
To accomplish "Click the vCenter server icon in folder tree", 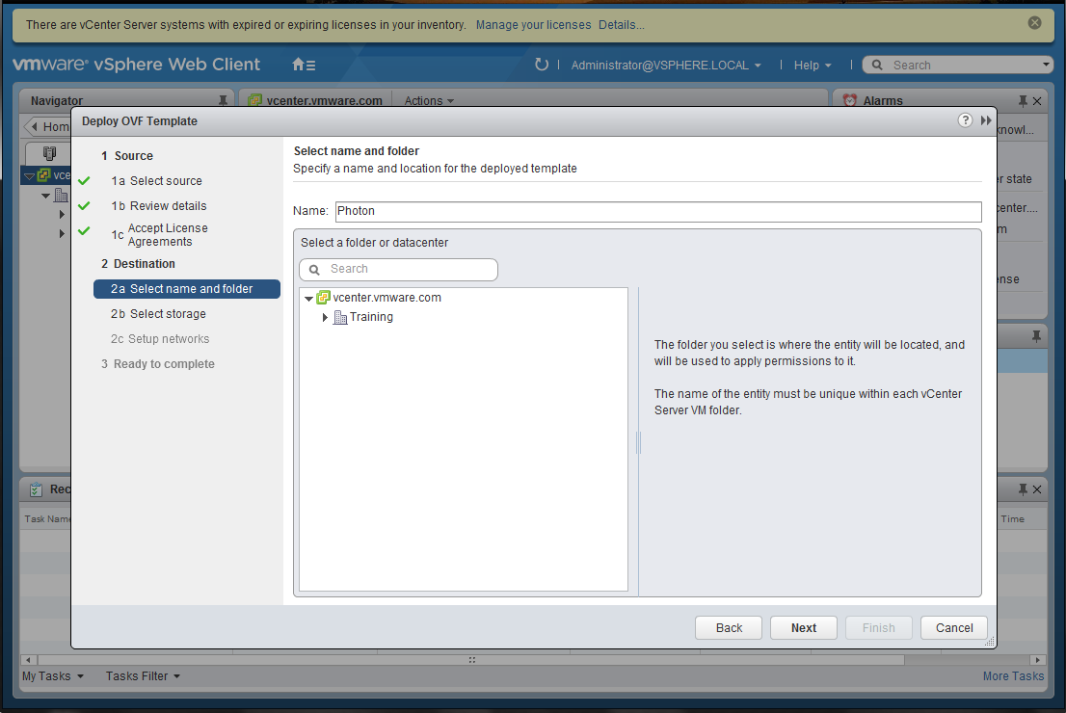I will coord(324,297).
